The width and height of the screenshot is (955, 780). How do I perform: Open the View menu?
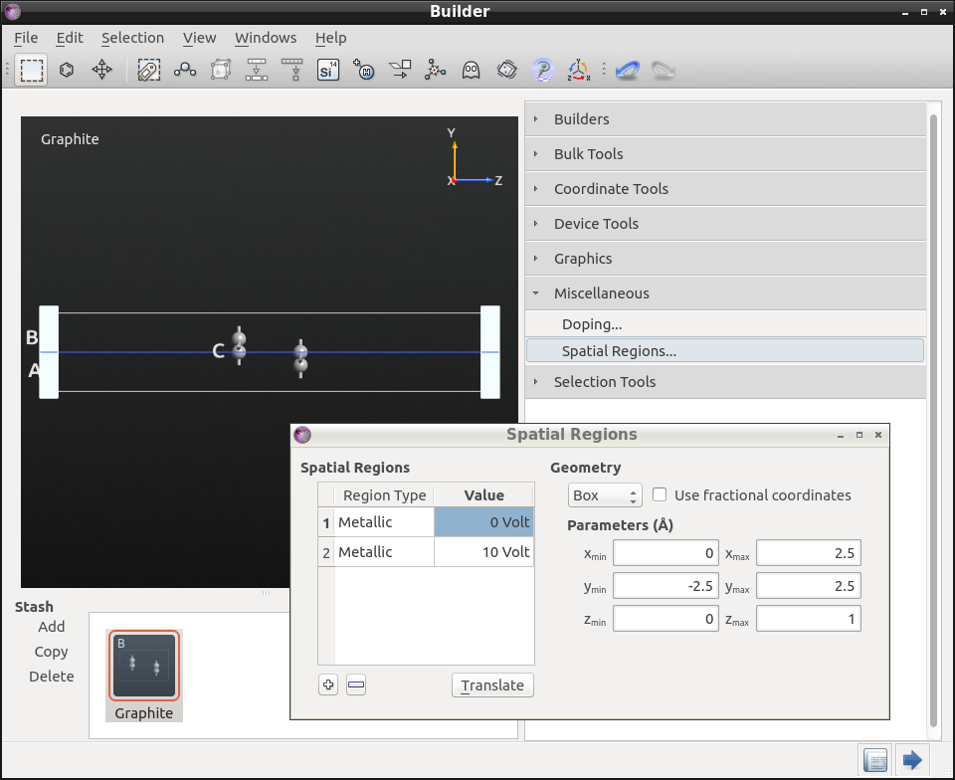coord(199,38)
